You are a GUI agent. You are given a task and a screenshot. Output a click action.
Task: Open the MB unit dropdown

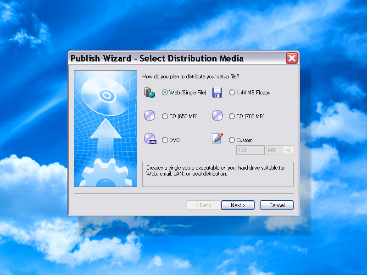tap(279, 150)
